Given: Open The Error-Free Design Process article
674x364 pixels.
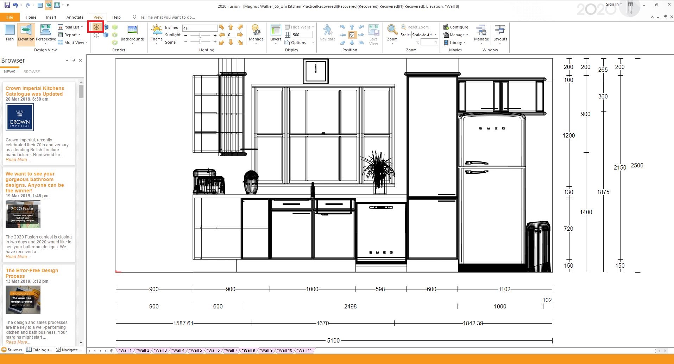Looking at the screenshot, I should point(32,273).
